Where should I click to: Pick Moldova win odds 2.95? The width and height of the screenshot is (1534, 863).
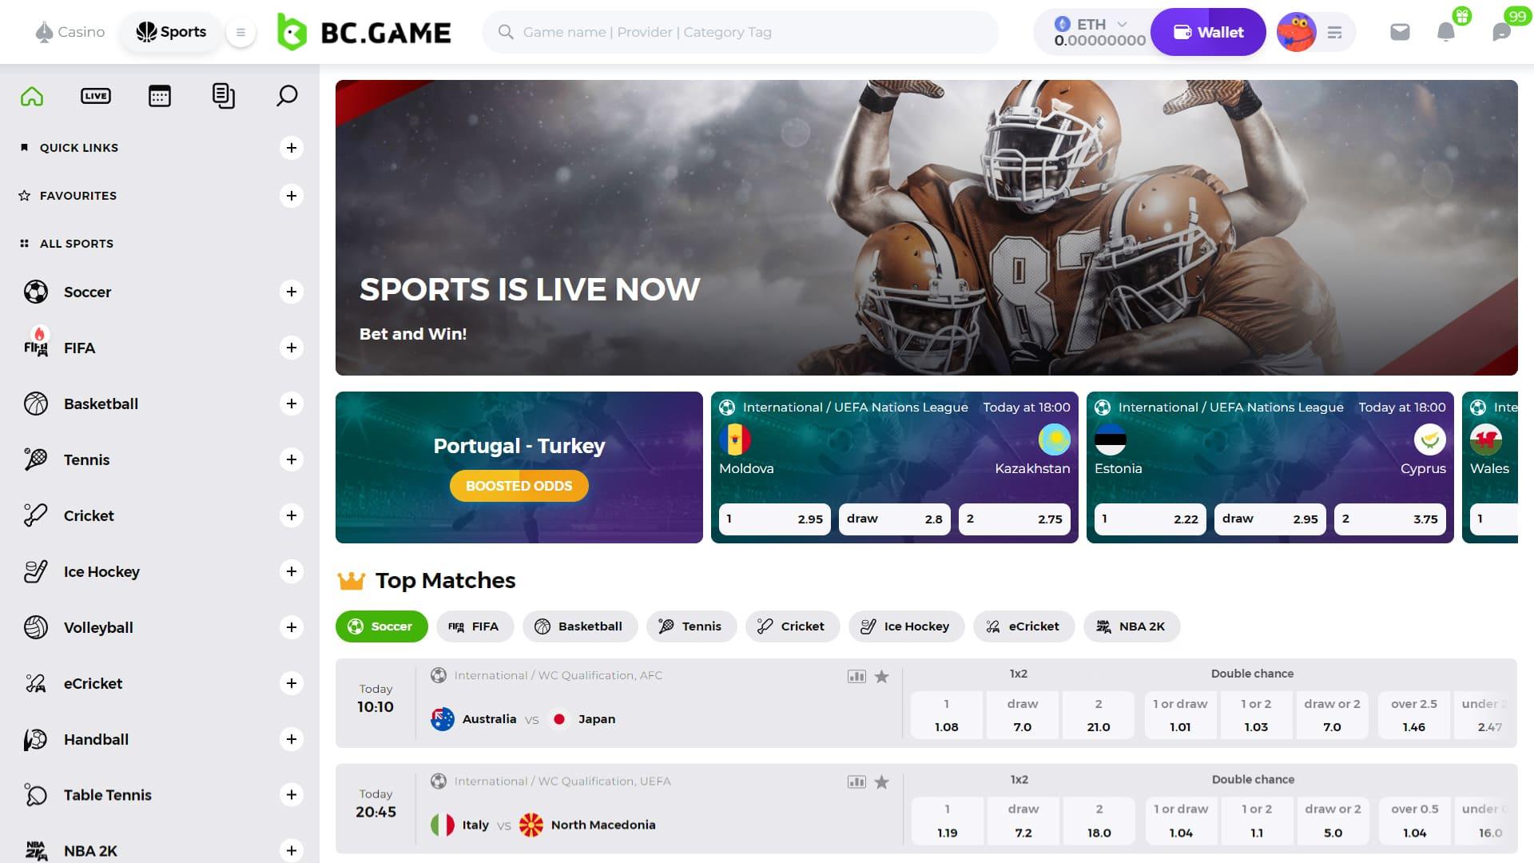pos(775,519)
